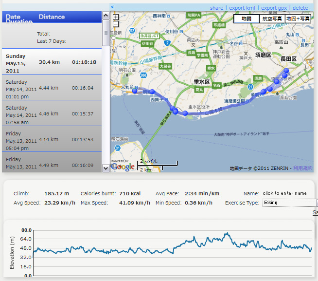Screen dimensions: 318x281
Task: Click the 須磨区 ward label on map
Action: tap(263, 55)
